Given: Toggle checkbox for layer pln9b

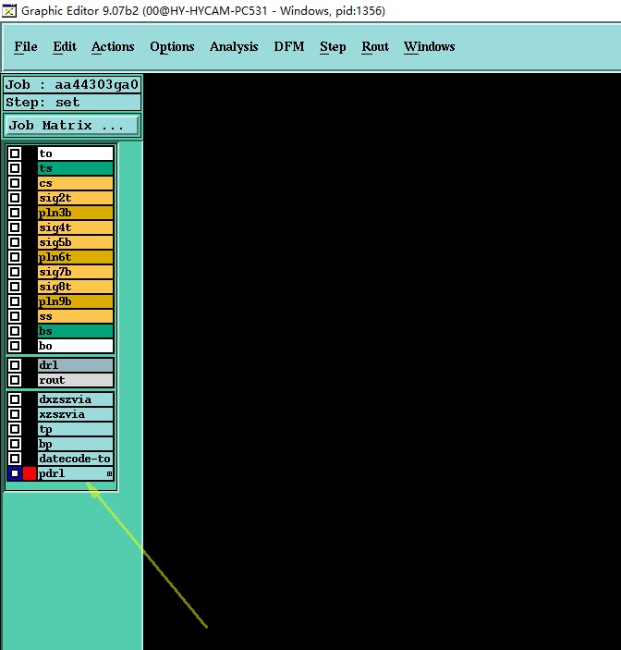Looking at the screenshot, I should (15, 301).
